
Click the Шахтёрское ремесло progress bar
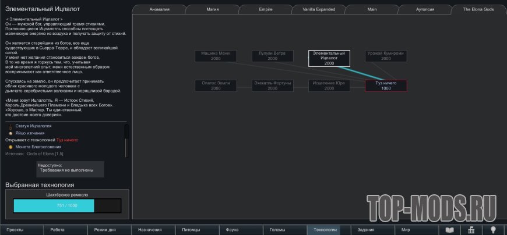(x=67, y=205)
